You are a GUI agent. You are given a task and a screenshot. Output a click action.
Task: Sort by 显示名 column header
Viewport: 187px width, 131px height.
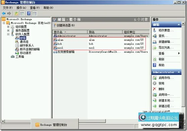tap(70, 32)
